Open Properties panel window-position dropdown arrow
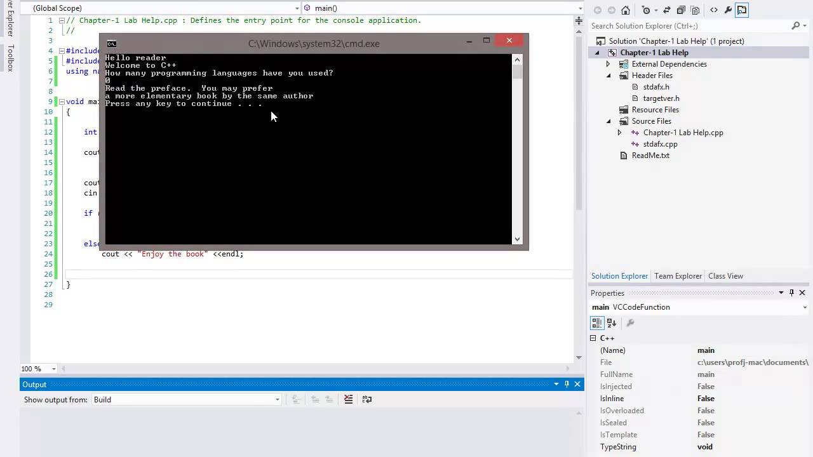 (x=781, y=293)
